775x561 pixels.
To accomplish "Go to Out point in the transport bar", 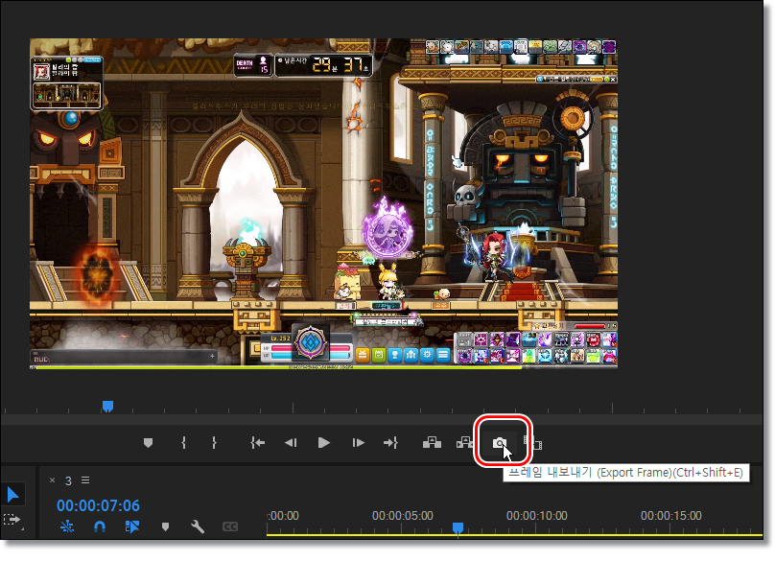I will coord(391,443).
